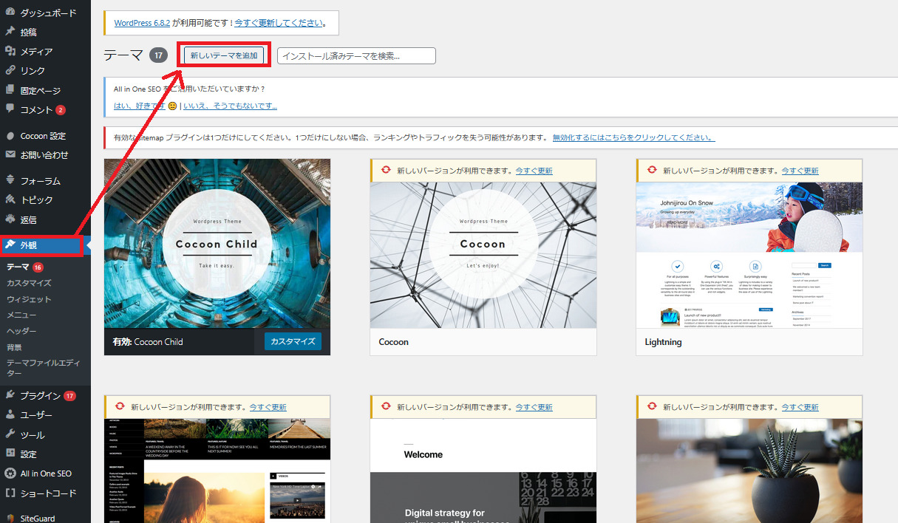Screen dimensions: 898x523
Task: Open the ウィジェット submenu item
Action: pos(29,299)
